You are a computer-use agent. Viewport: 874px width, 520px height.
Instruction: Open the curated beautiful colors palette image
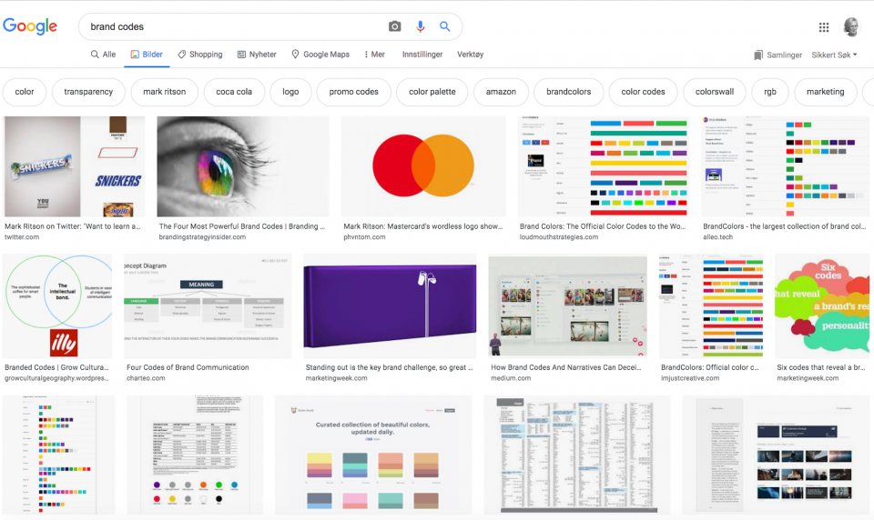pos(373,455)
